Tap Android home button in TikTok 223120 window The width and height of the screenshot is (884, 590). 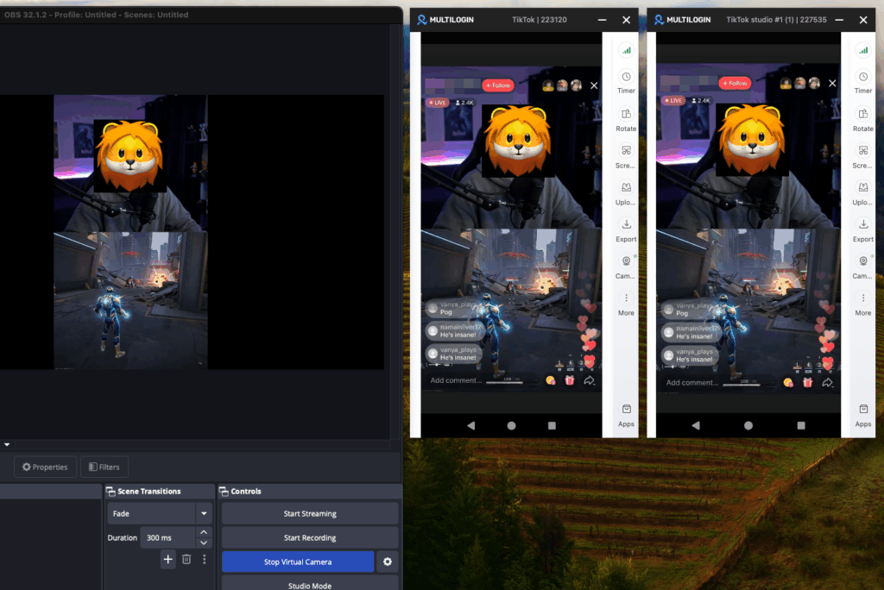tap(511, 425)
